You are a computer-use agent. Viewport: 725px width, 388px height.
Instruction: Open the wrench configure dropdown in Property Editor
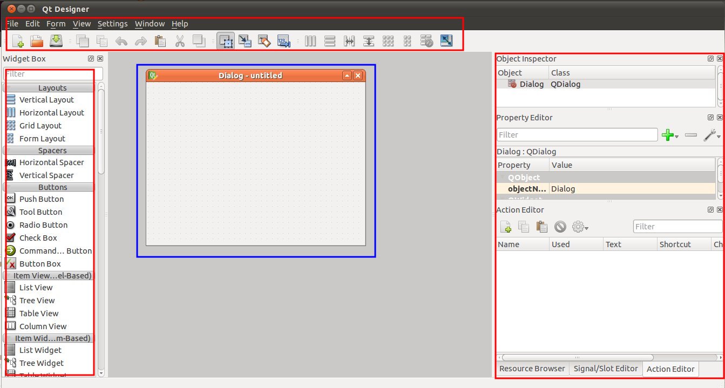pos(713,135)
